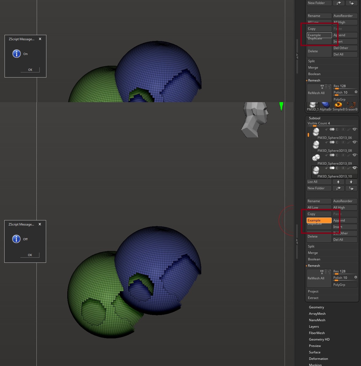Click the move subtool down arrow
The image size is (361, 366).
[x=351, y=182]
